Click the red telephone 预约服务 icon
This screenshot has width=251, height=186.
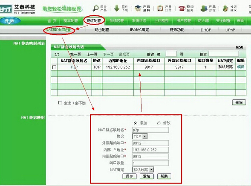click(182, 9)
